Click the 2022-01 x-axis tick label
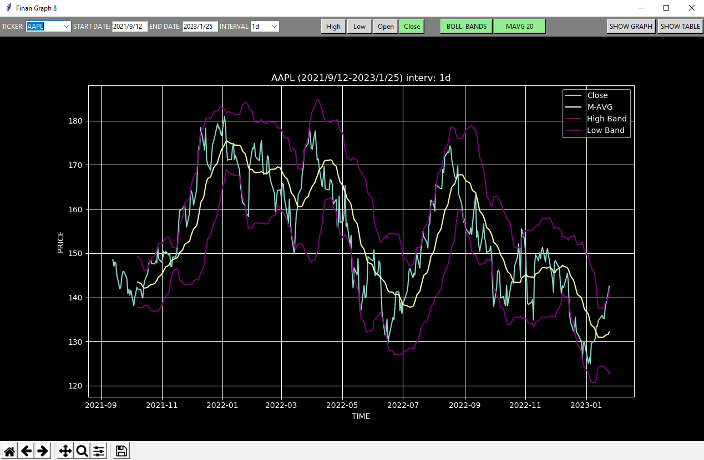The width and height of the screenshot is (704, 460). pos(222,405)
